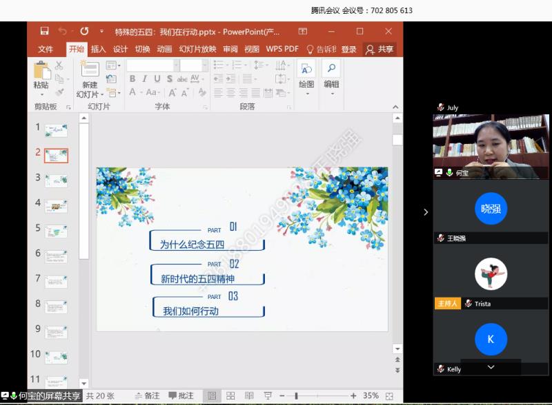552x405 pixels.
Task: Toggle Bold formatting
Action: click(132, 79)
